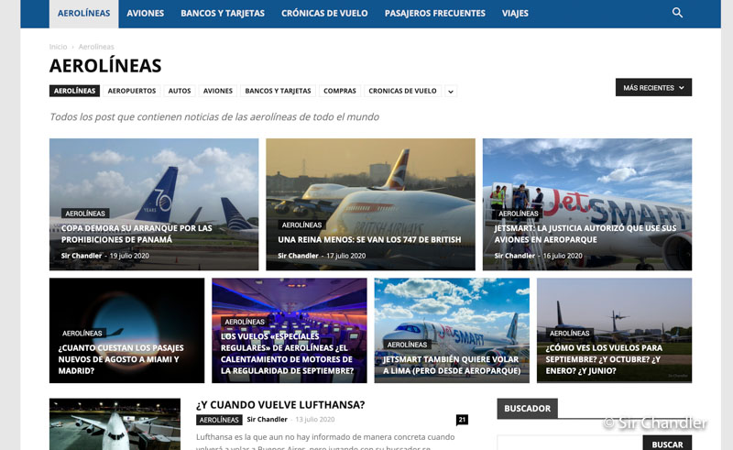This screenshot has width=733, height=450.
Task: Filter by Autos category
Action: [180, 91]
